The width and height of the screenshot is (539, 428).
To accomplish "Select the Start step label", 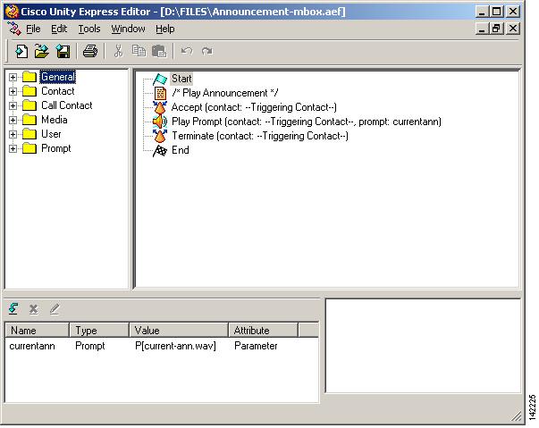I will 181,79.
